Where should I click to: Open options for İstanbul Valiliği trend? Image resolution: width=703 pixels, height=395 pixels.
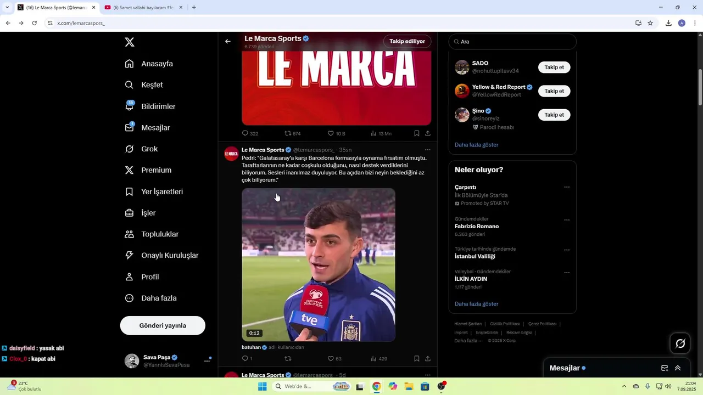(x=567, y=250)
